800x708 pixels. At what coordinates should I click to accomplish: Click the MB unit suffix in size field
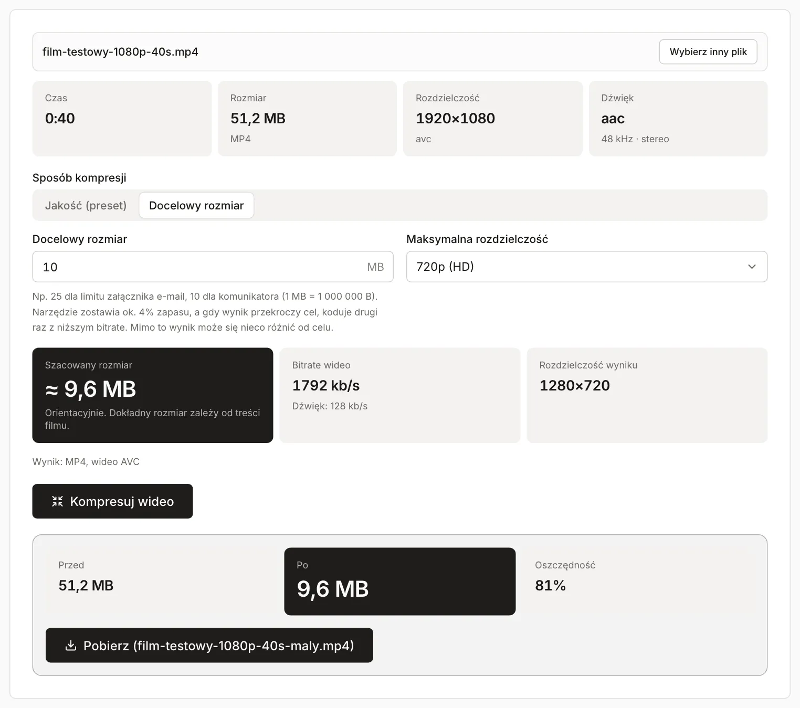click(x=375, y=267)
